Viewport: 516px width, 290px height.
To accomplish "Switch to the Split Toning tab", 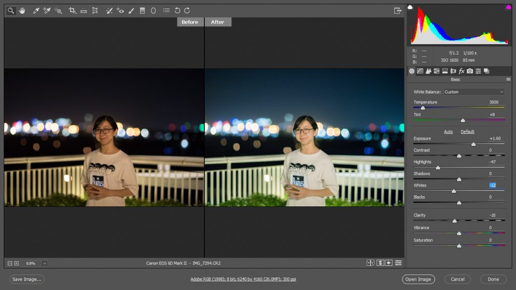I will tap(445, 71).
